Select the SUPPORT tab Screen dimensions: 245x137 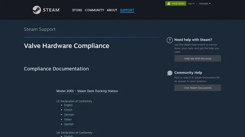pos(127,10)
